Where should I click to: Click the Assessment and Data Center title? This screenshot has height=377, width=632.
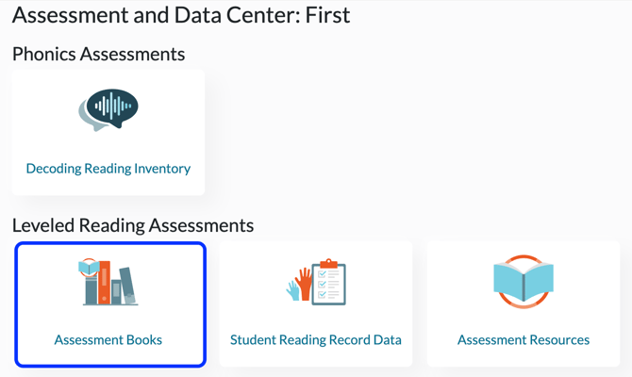181,15
